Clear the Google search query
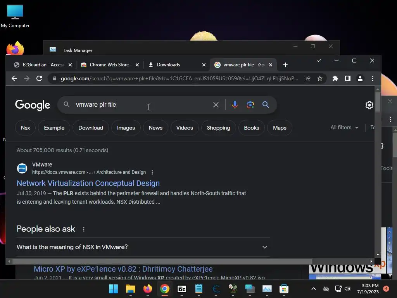 point(216,105)
